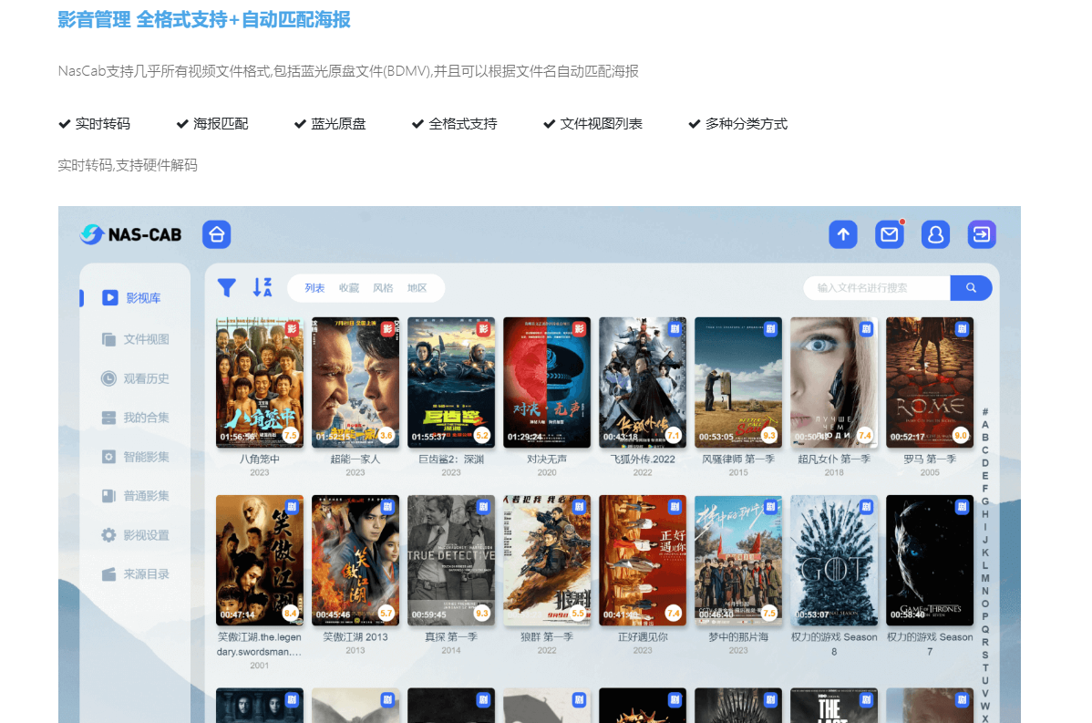1092x723 pixels.
Task: Open the filter funnel icon
Action: point(226,288)
